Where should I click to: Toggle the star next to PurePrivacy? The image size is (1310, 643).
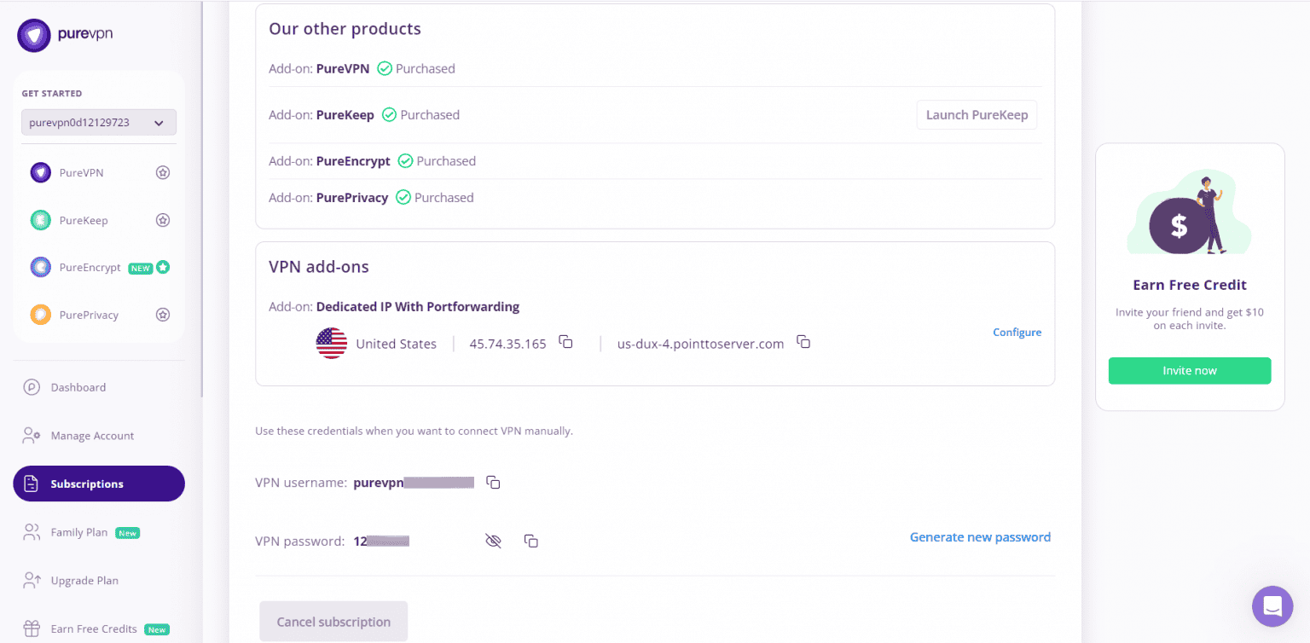pos(163,315)
